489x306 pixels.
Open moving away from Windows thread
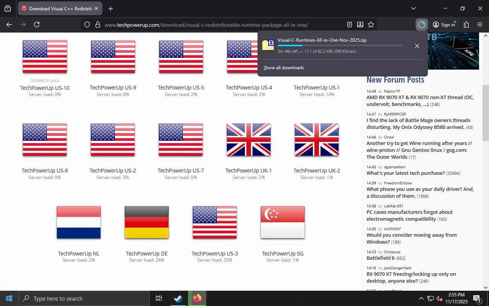[411, 238]
